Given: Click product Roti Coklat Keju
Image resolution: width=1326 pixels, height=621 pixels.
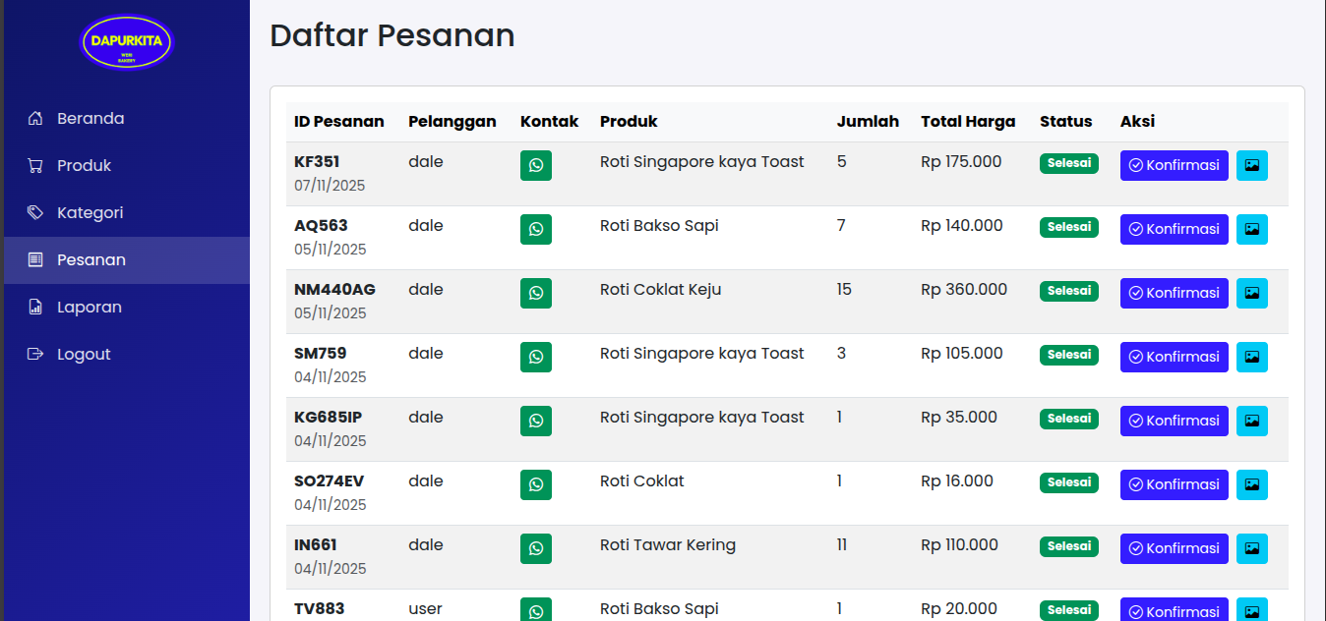Looking at the screenshot, I should coord(661,290).
